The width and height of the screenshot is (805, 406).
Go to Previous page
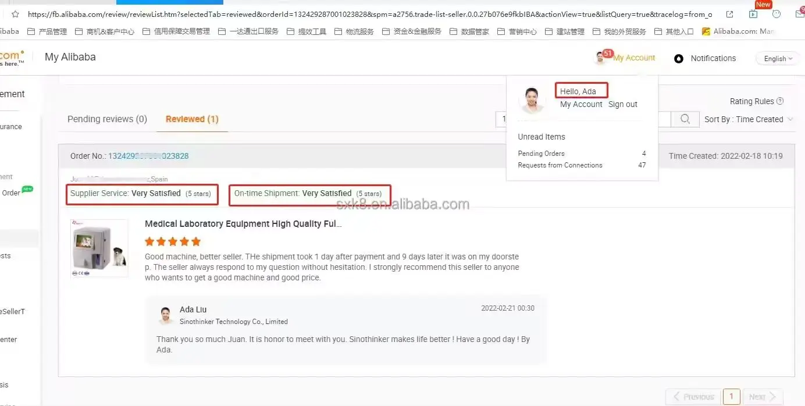(x=693, y=397)
